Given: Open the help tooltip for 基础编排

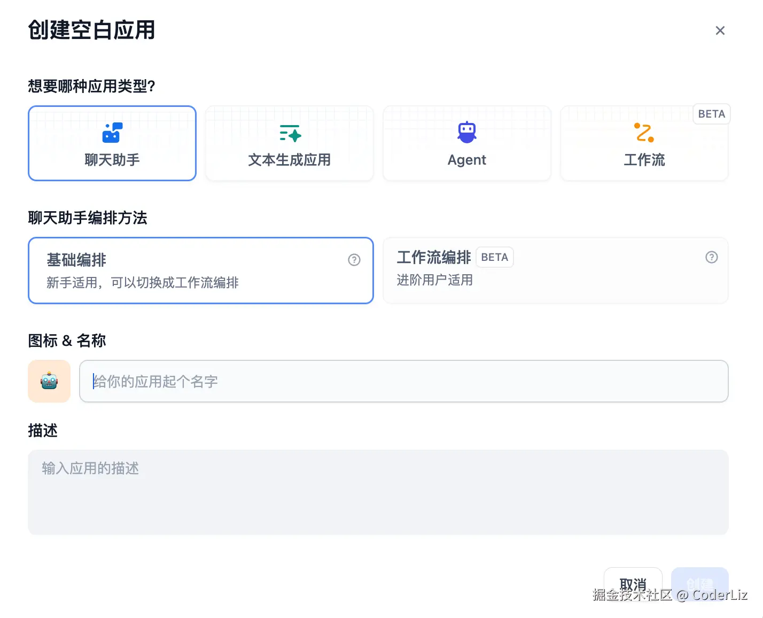Looking at the screenshot, I should [354, 260].
